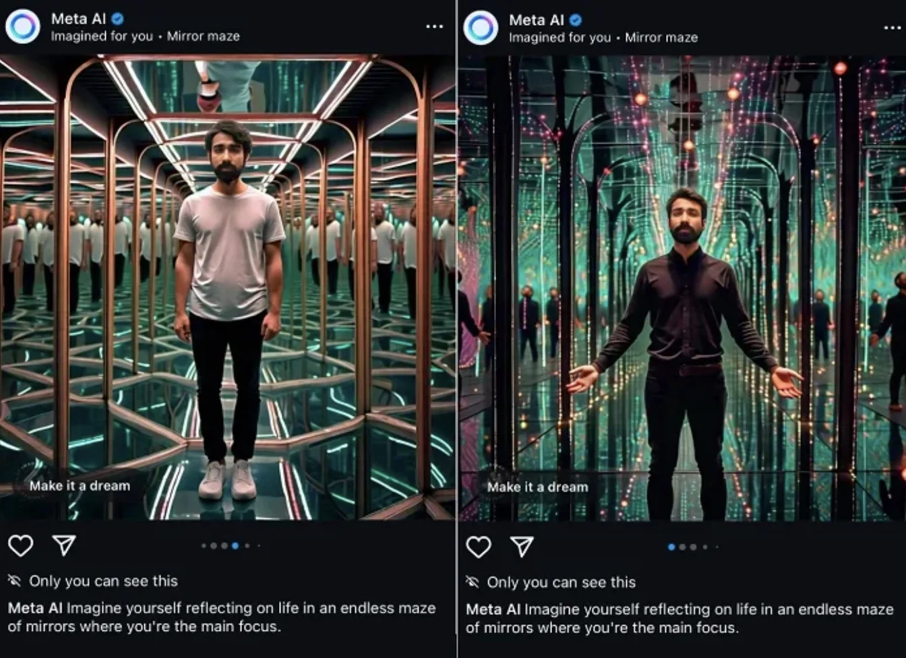Open Meta AI profile picture in left post

click(23, 27)
